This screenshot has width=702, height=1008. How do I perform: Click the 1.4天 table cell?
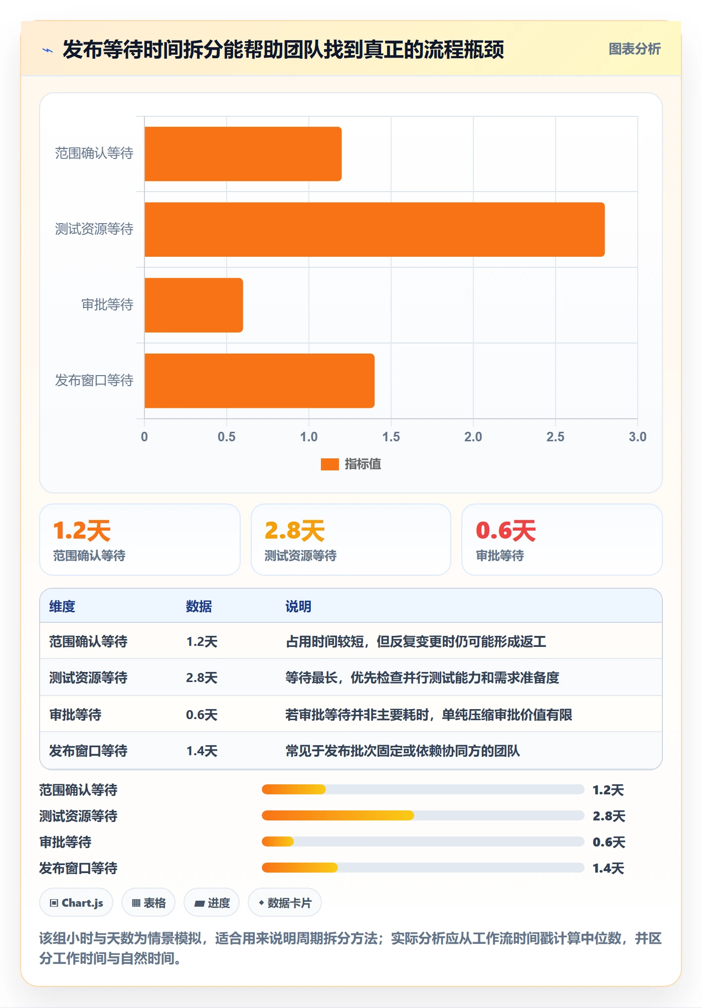(202, 751)
